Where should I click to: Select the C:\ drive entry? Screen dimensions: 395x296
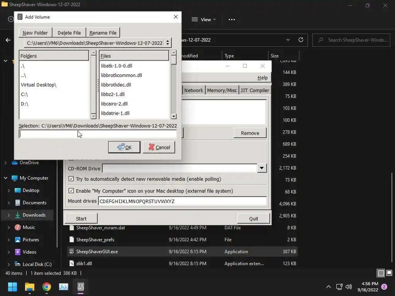pos(24,94)
